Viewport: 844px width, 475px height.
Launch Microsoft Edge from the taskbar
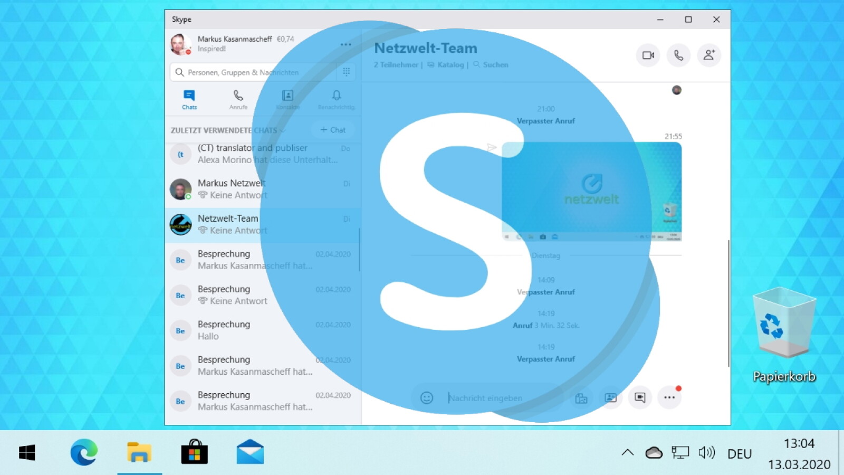84,453
